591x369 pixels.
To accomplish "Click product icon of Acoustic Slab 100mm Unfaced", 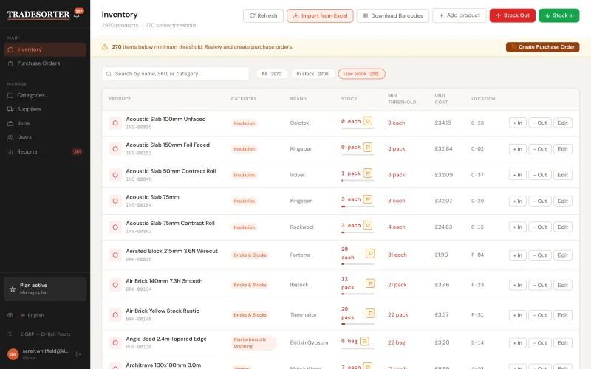I will pos(115,123).
